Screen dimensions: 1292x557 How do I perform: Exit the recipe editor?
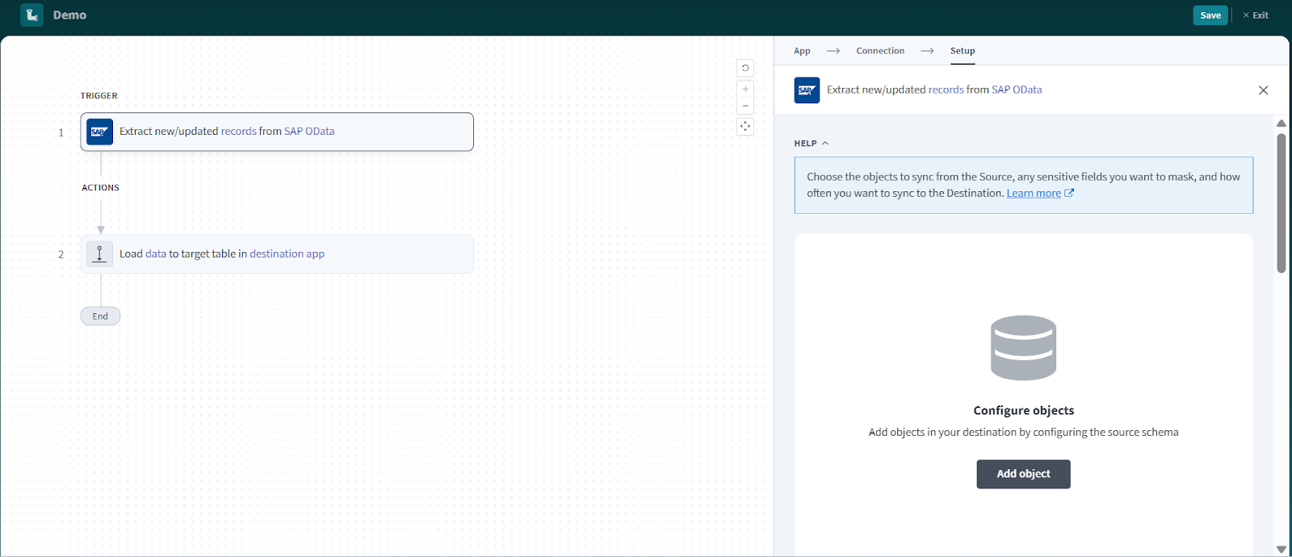coord(1256,15)
